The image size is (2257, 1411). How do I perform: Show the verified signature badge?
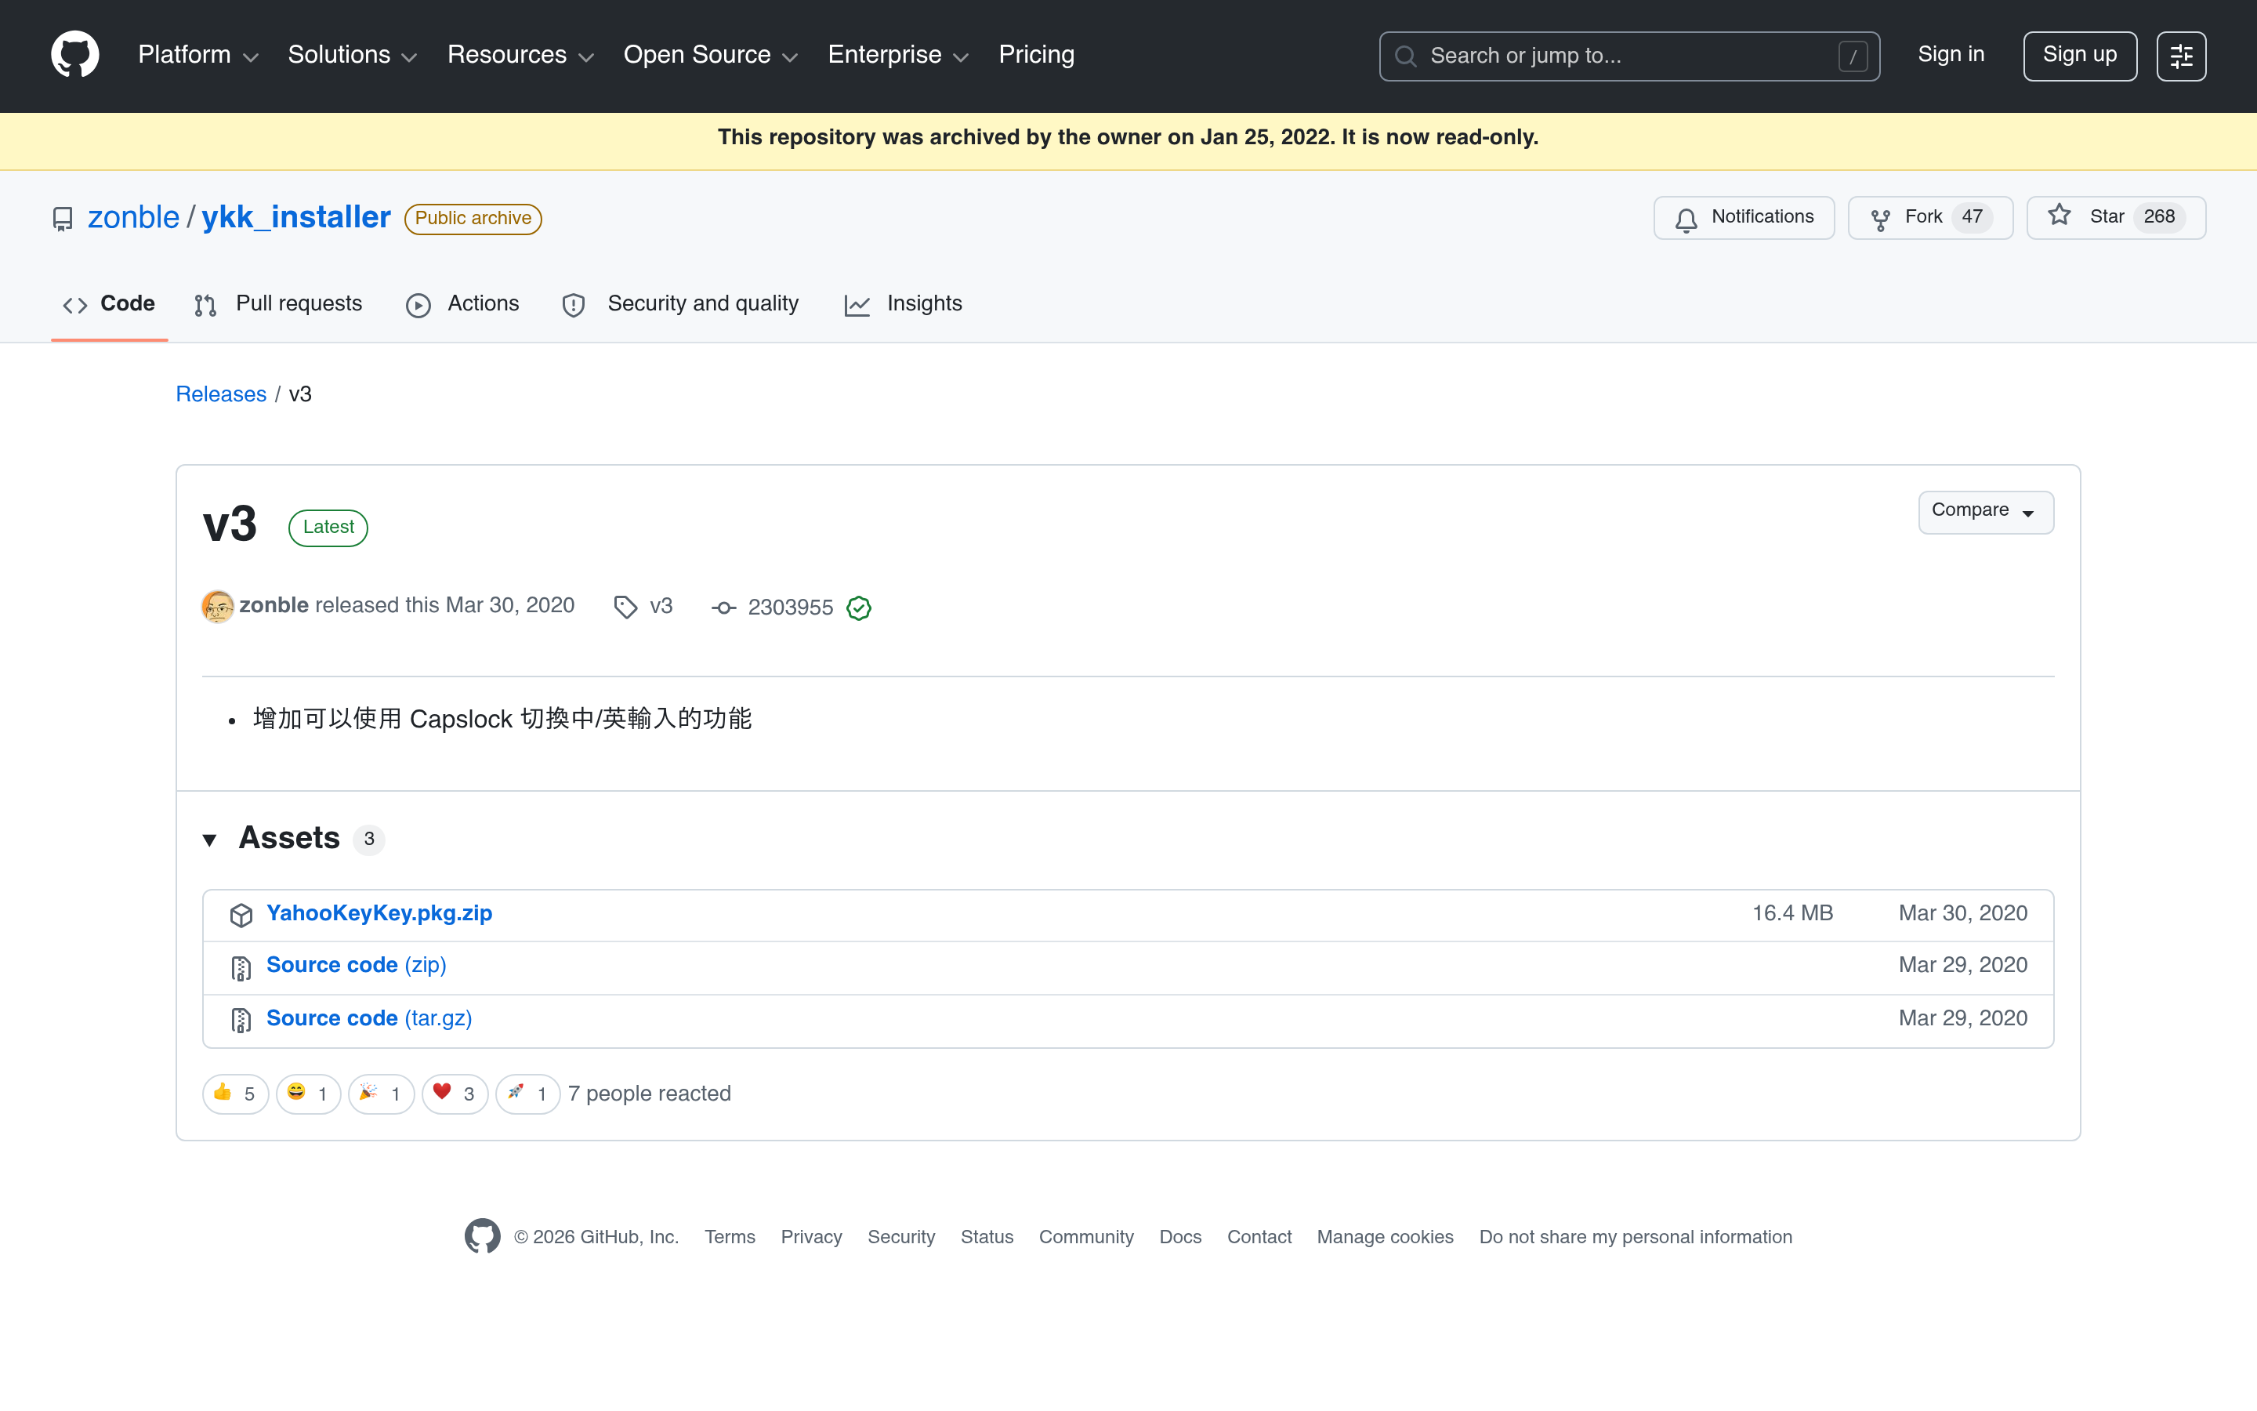(858, 608)
